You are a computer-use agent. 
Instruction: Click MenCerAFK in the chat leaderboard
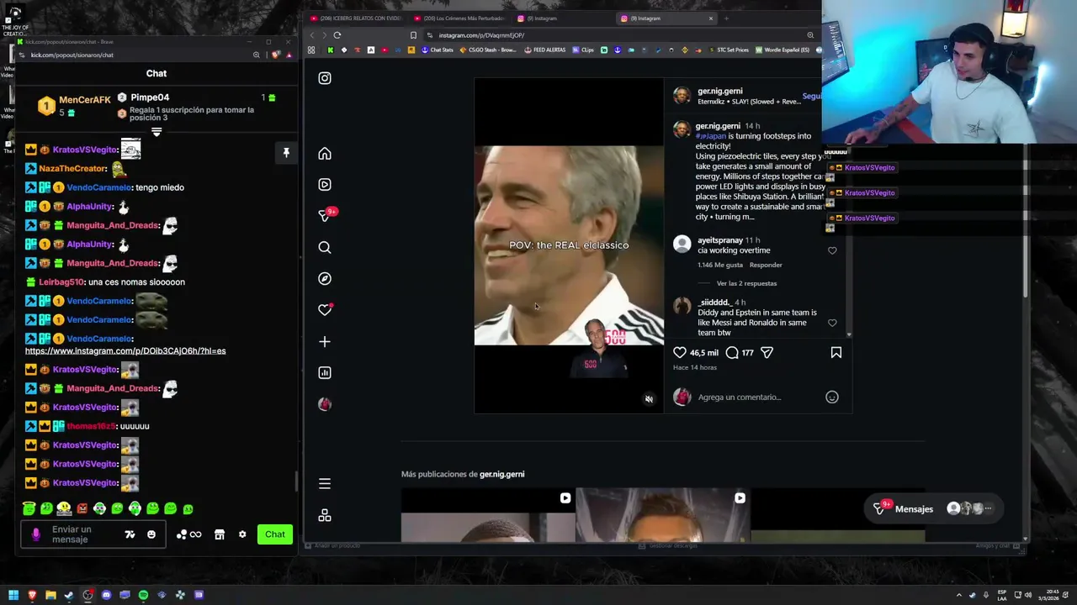coord(85,100)
